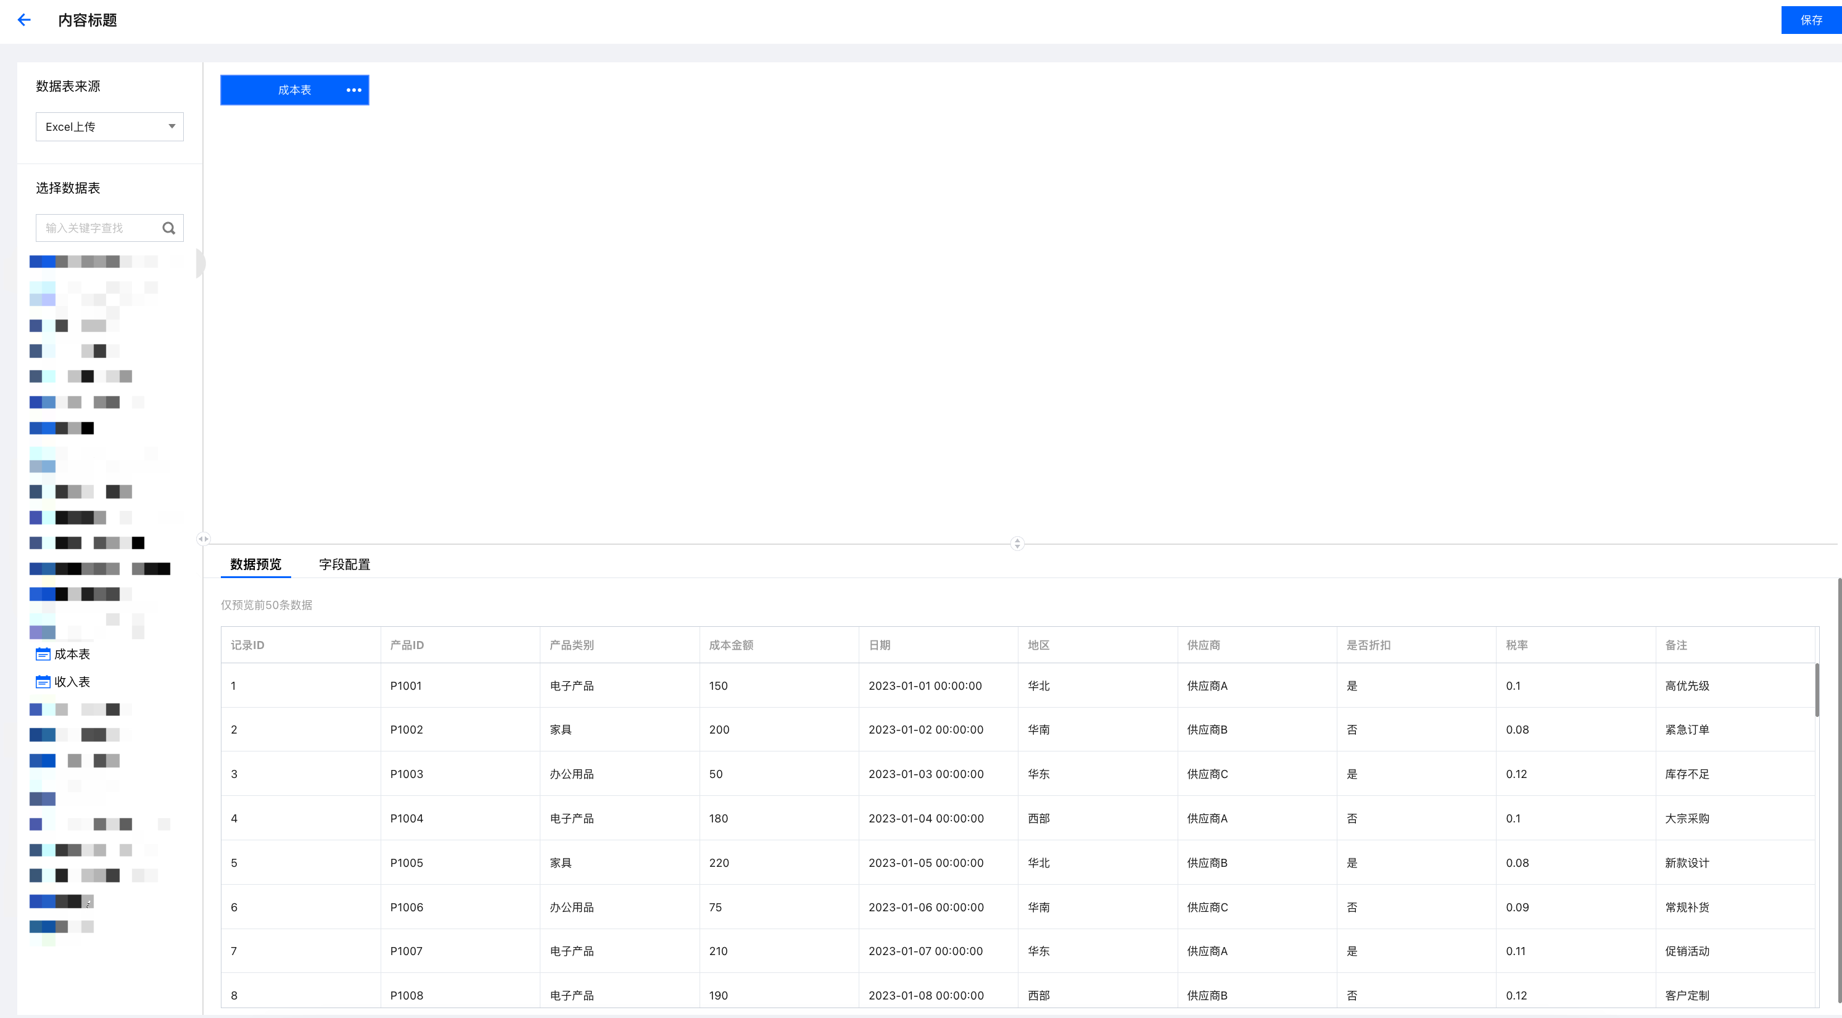Switch to the 字段配置 tab
This screenshot has width=1842, height=1018.
click(345, 565)
